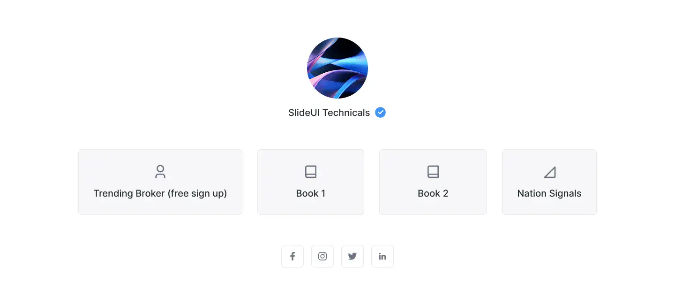Open the Book 2 card

433,182
